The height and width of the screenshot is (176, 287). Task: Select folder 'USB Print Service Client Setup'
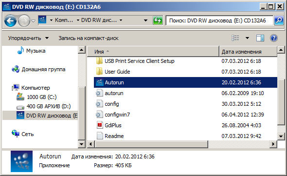(139, 61)
